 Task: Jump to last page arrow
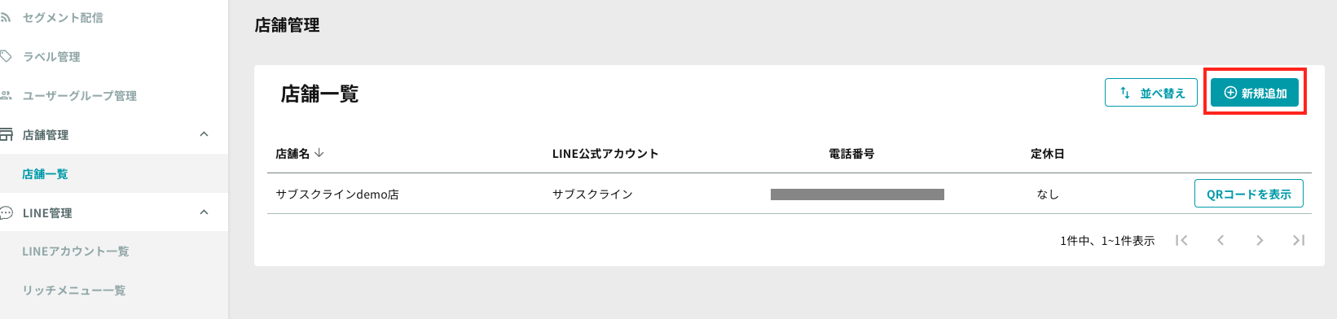point(1299,240)
